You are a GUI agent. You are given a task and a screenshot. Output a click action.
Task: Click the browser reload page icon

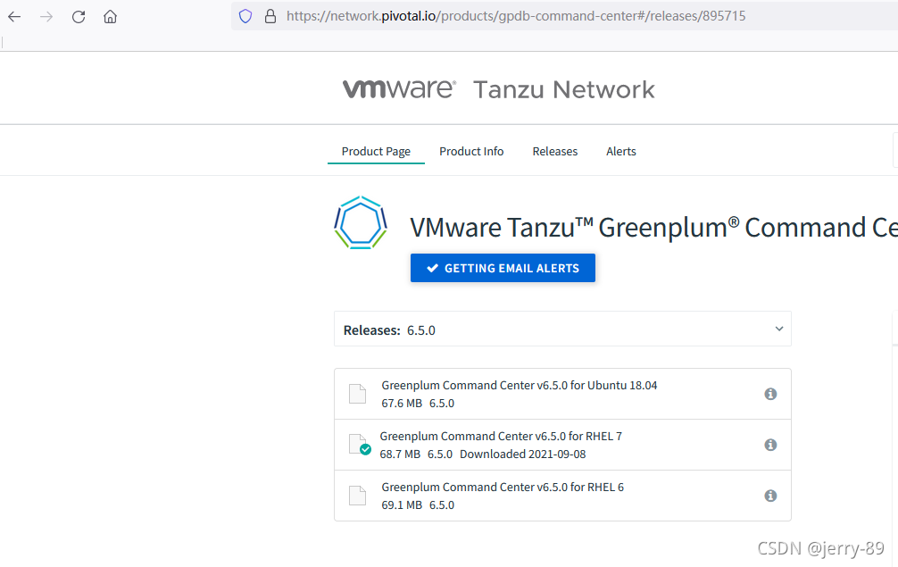pyautogui.click(x=78, y=15)
